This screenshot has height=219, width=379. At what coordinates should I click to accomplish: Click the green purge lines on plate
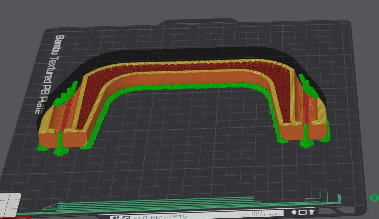tap(179, 204)
